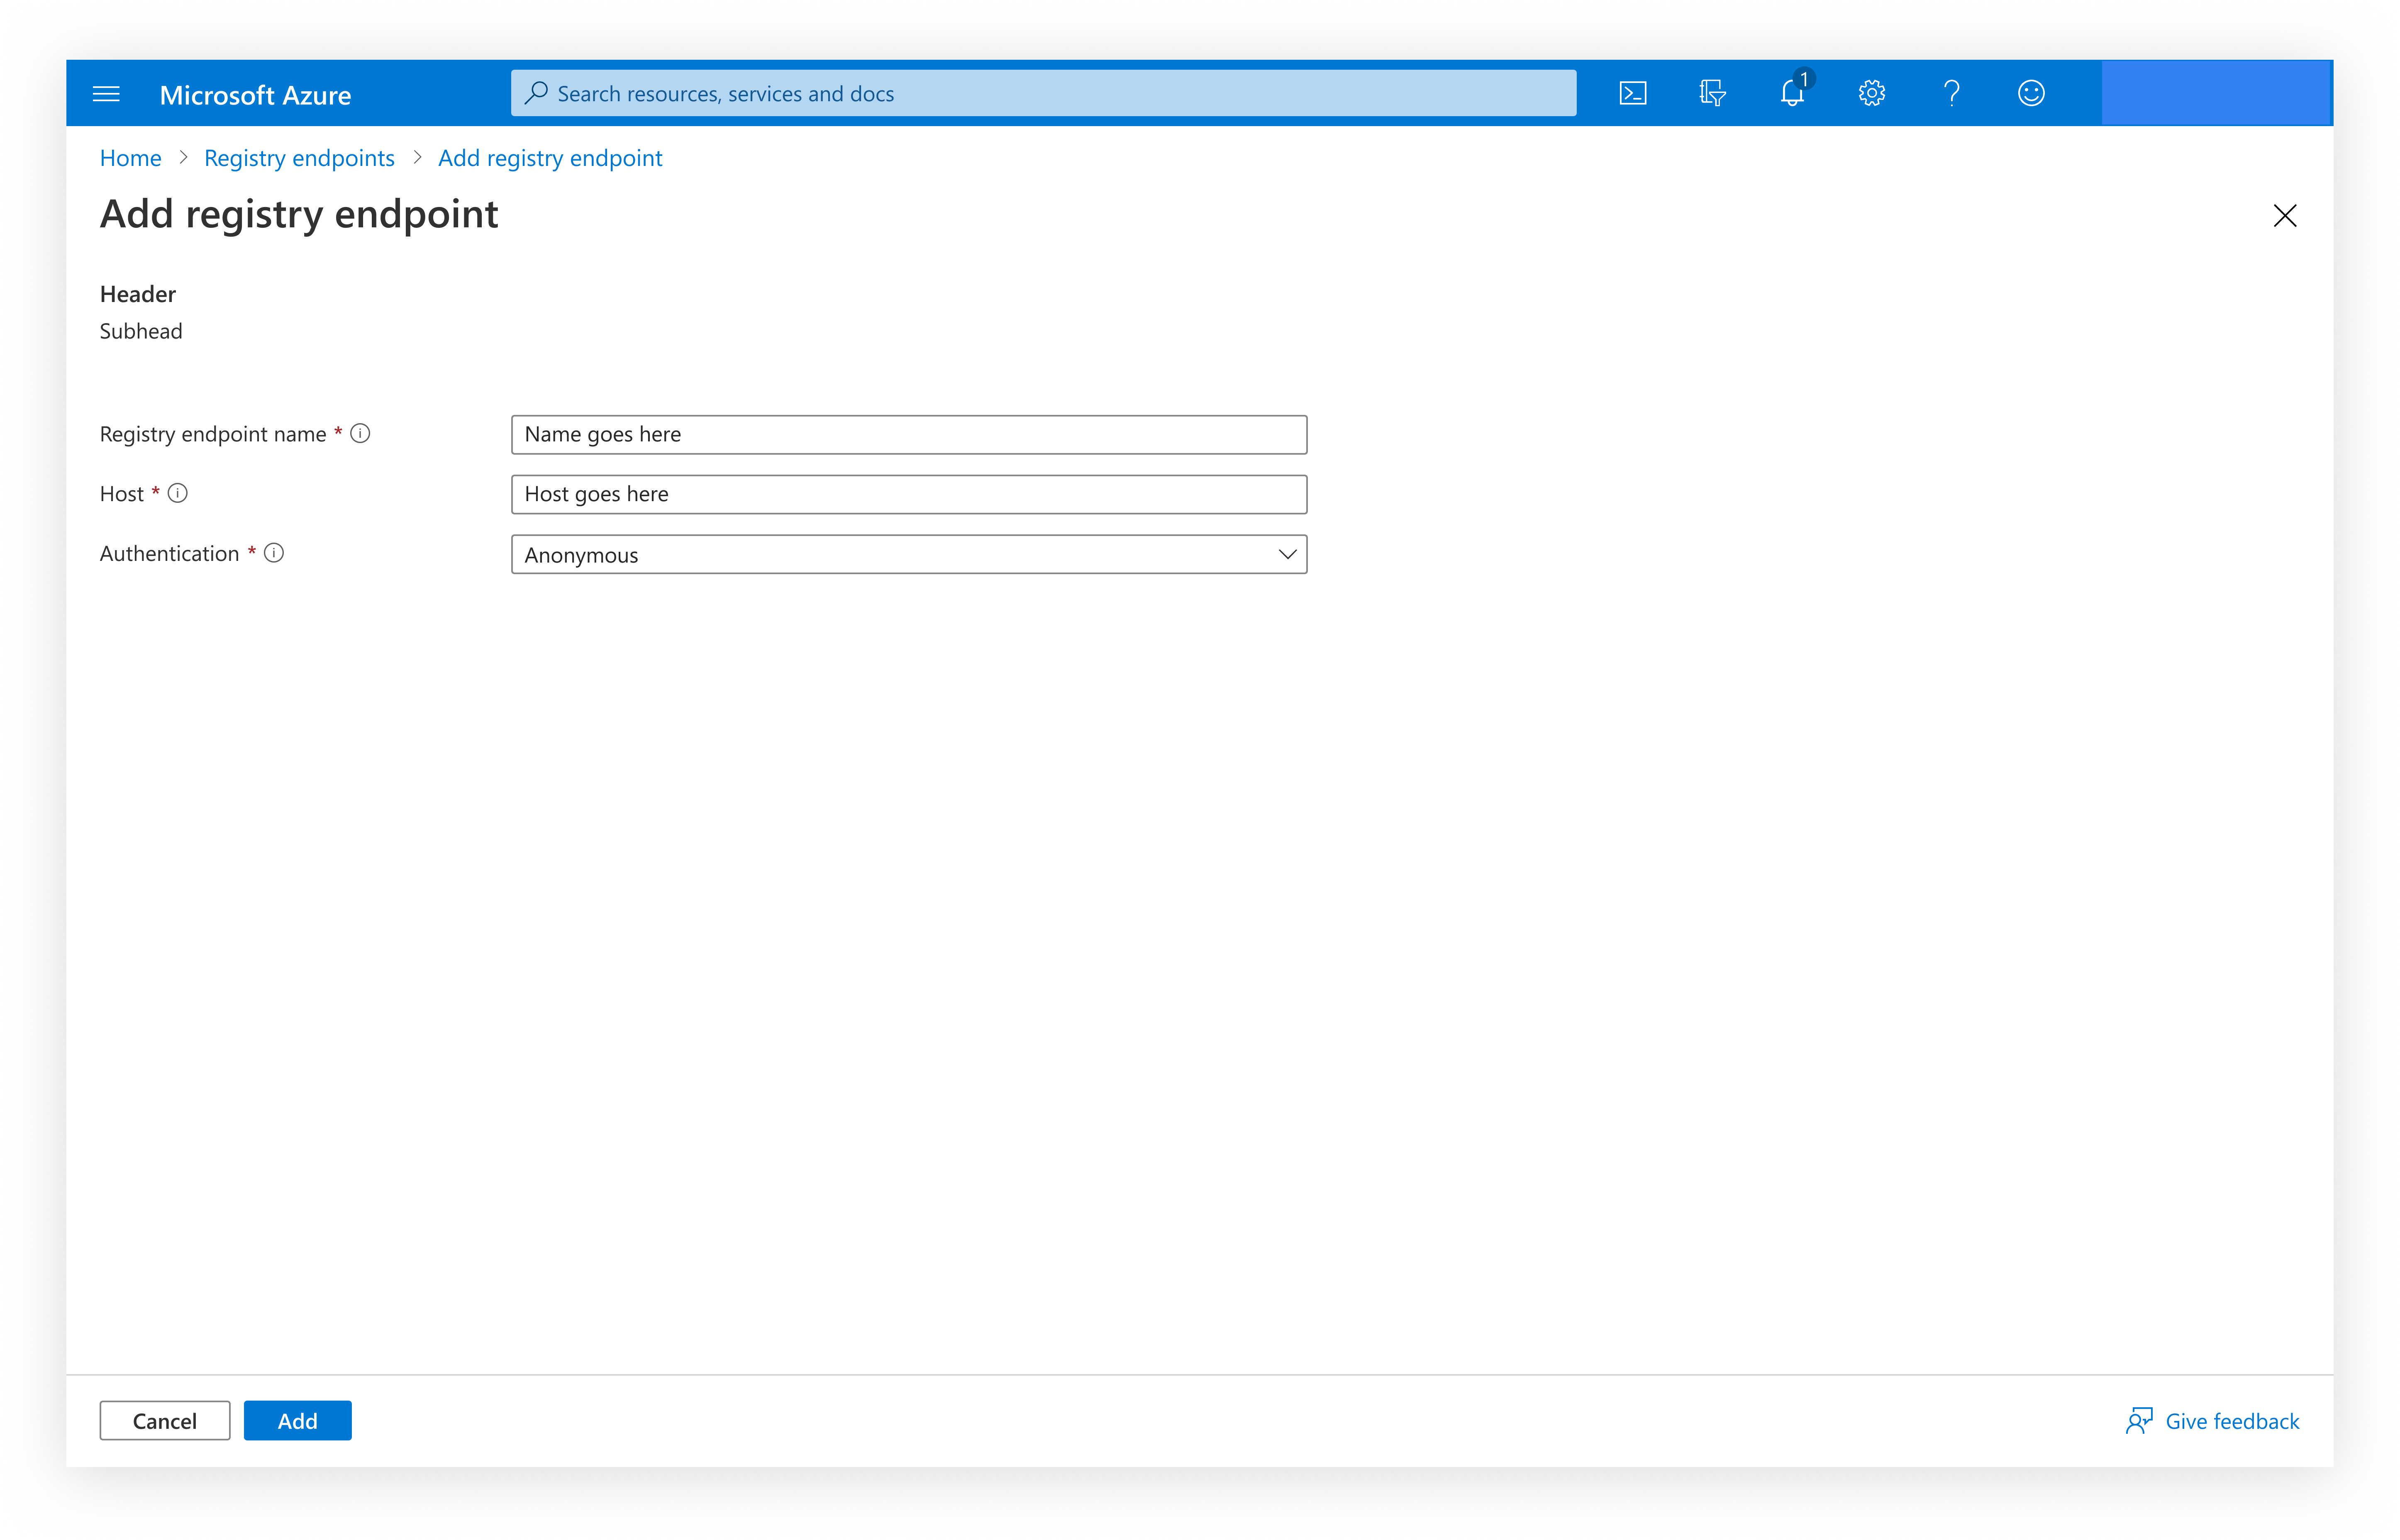Click the Header section text
This screenshot has width=2400, height=1540.
pos(138,294)
